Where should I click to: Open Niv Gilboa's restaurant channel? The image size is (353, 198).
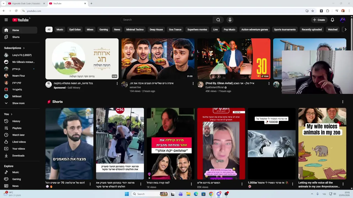(19, 62)
